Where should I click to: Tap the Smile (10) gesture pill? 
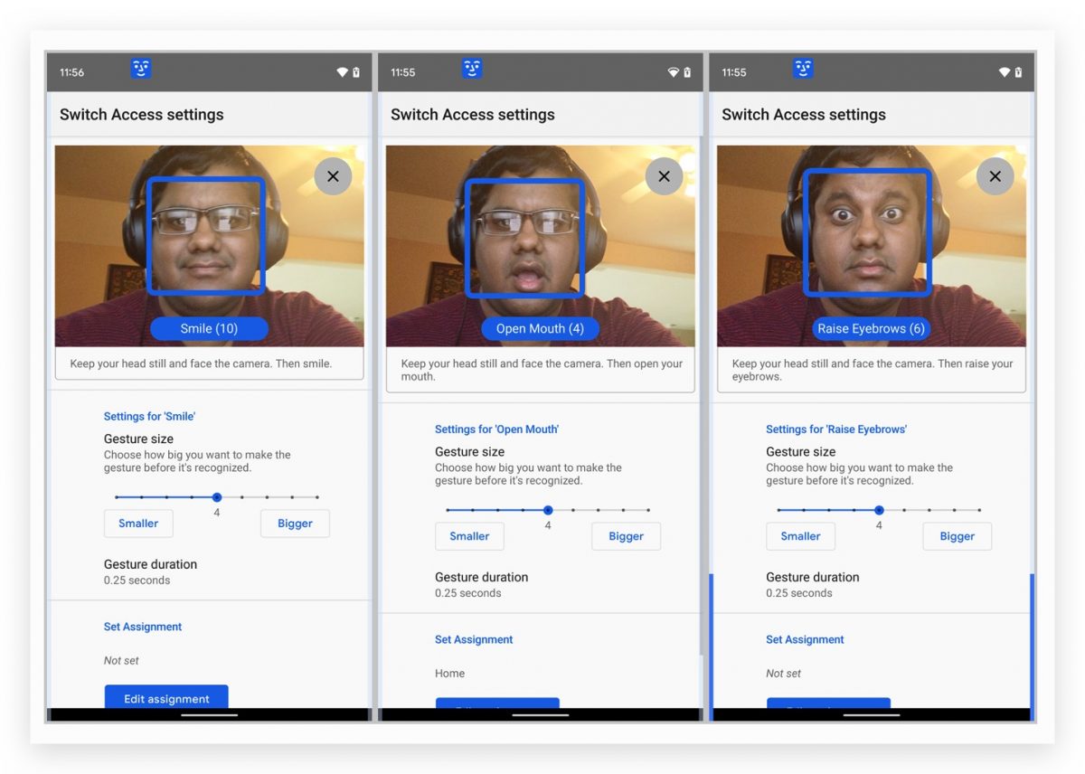pos(209,328)
